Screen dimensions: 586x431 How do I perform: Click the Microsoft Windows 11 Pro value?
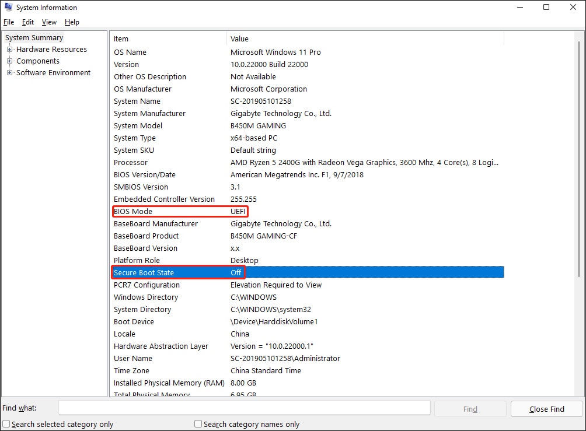click(275, 52)
